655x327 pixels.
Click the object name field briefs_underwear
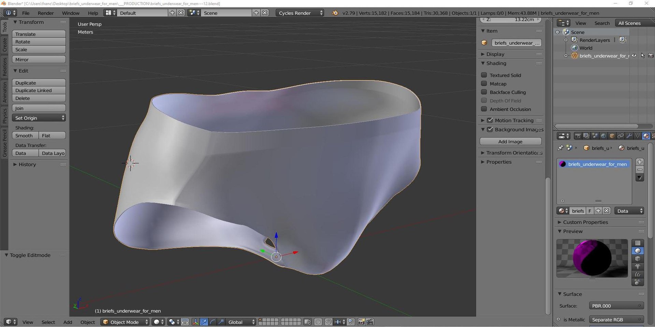click(516, 43)
